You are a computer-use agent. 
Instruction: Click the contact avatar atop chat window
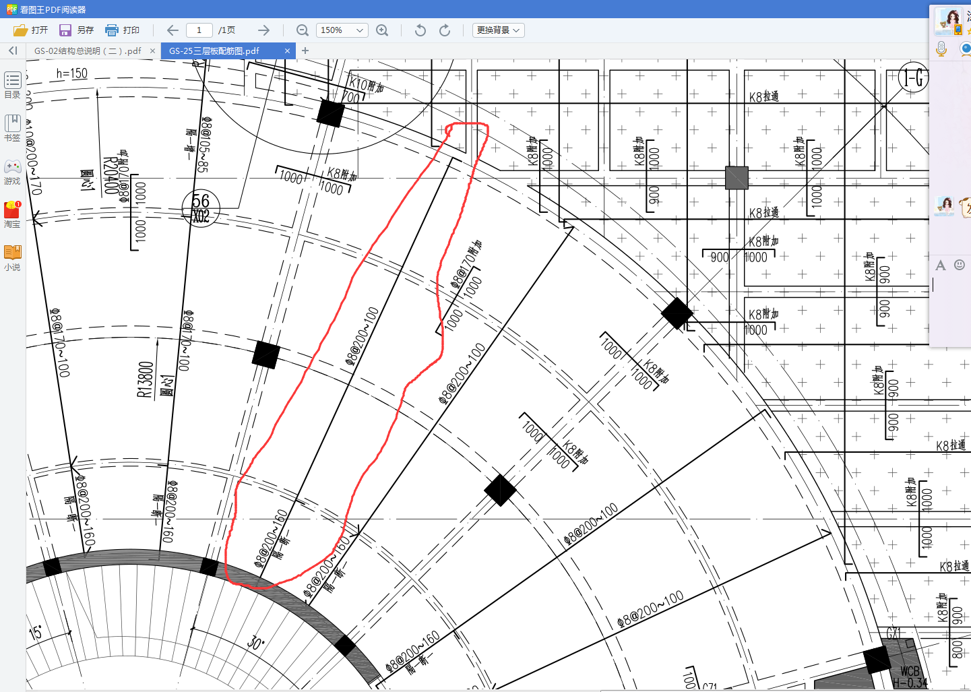[x=949, y=22]
